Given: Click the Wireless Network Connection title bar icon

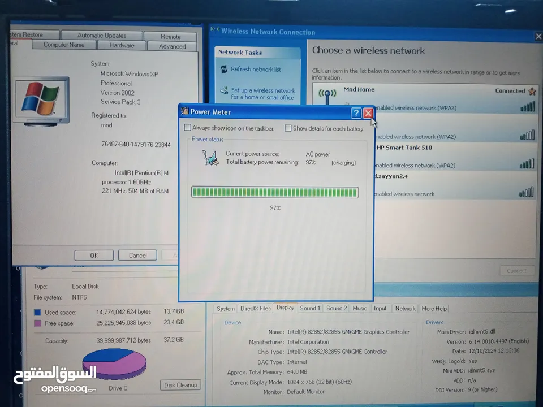Looking at the screenshot, I should [215, 29].
